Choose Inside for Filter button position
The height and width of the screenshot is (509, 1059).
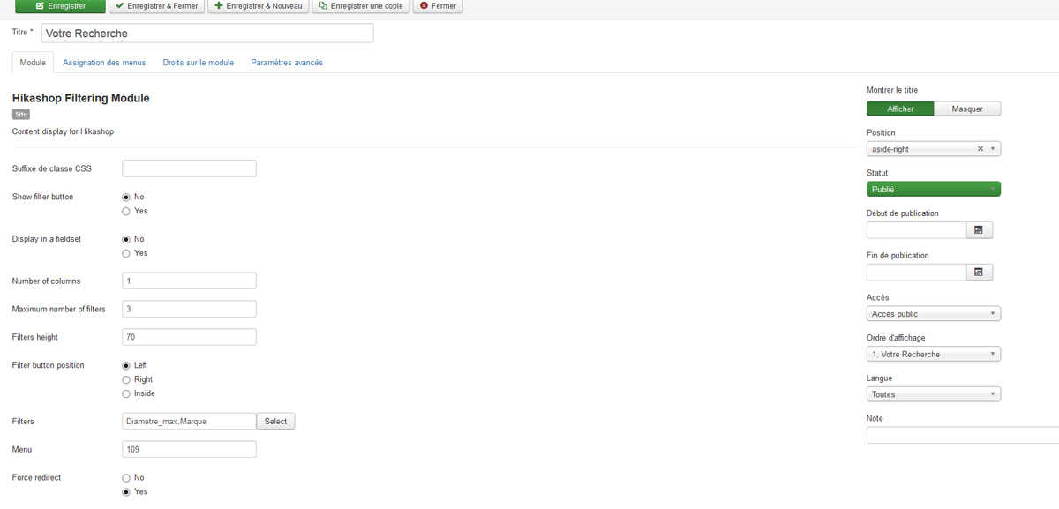click(126, 393)
